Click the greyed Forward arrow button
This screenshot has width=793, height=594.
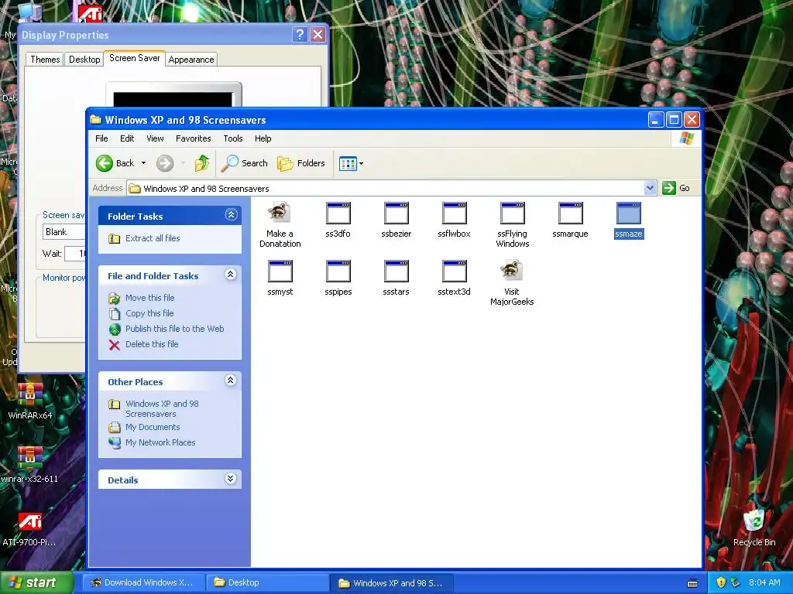point(165,163)
